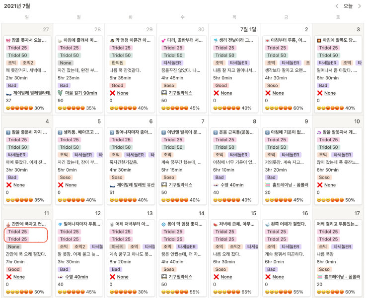The image size is (369, 298).
Task: Open the card titled 막 엄청 아픈건 아... on June 29
Action: pos(131,74)
